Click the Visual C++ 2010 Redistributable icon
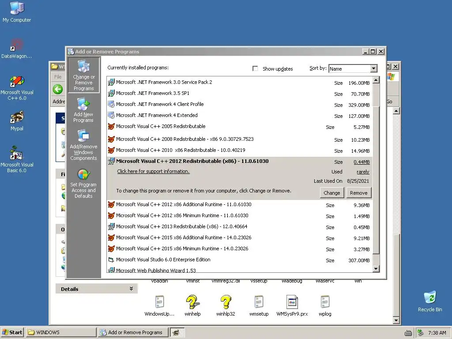 pos(111,150)
